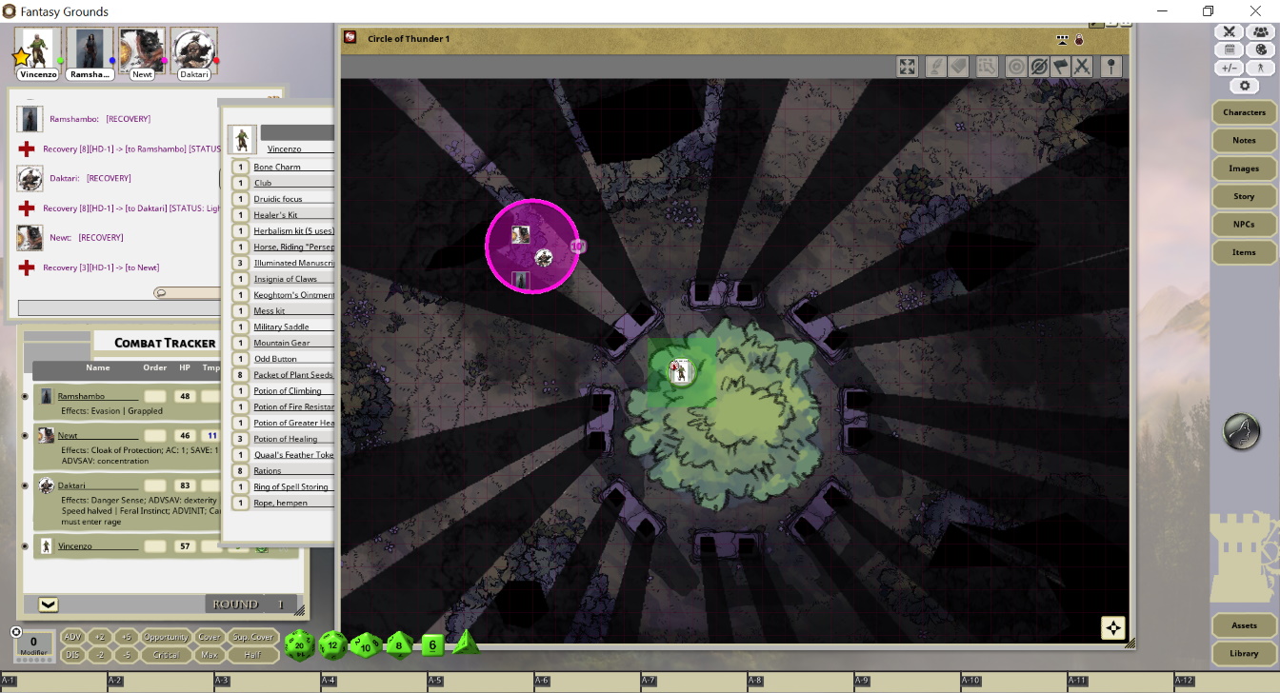Click the d20 die

coord(300,644)
